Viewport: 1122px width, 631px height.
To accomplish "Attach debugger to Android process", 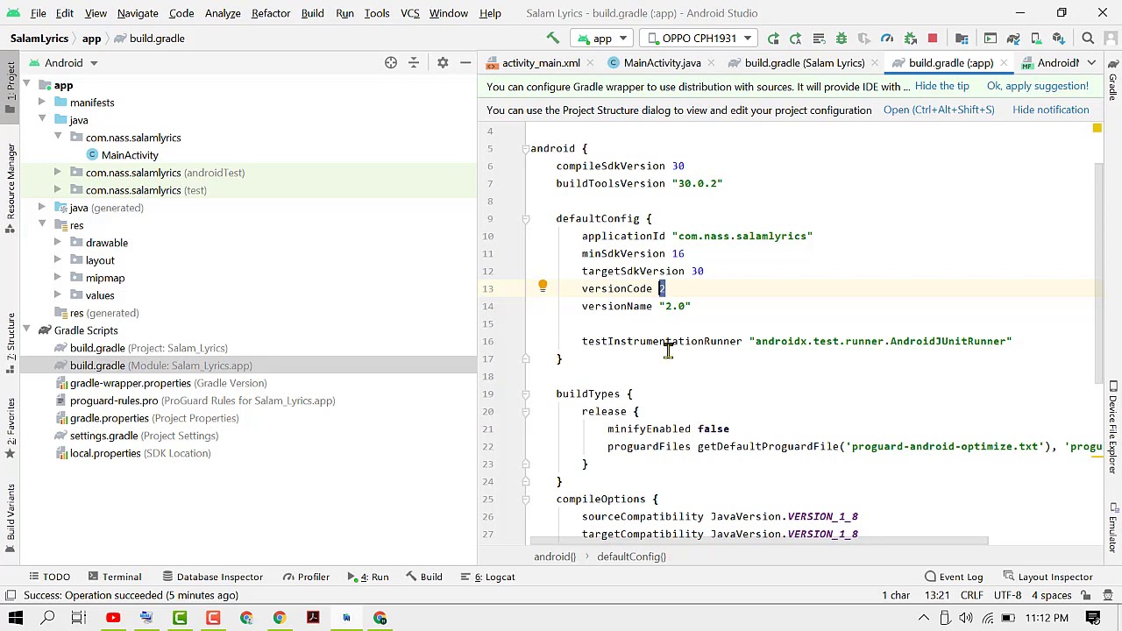I will [x=910, y=39].
